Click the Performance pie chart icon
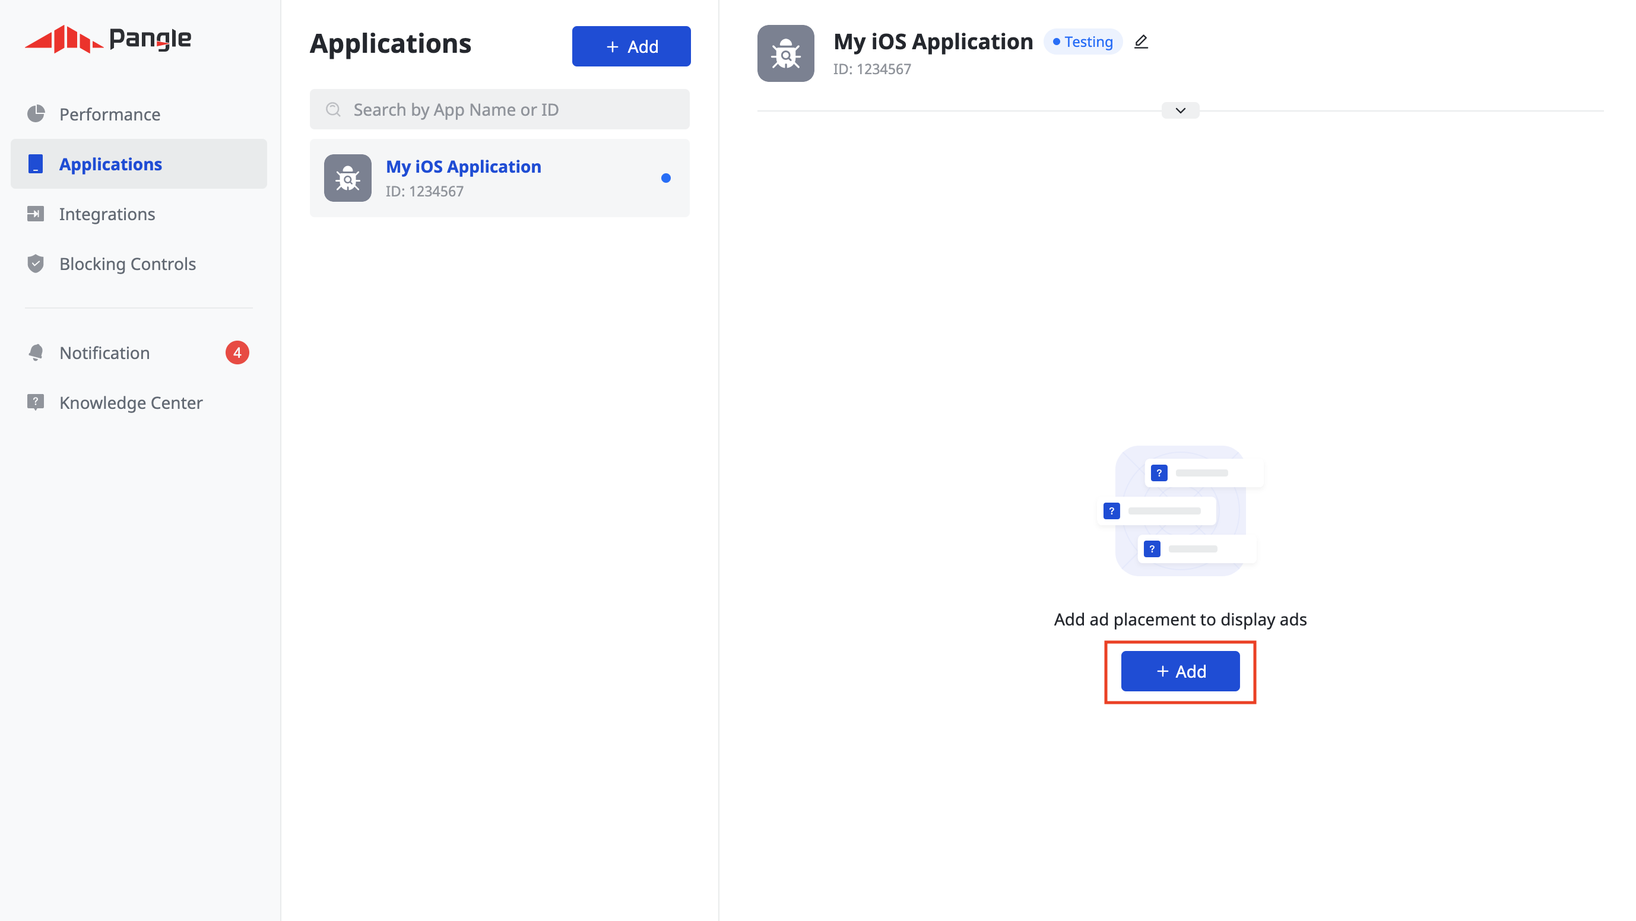 36,113
